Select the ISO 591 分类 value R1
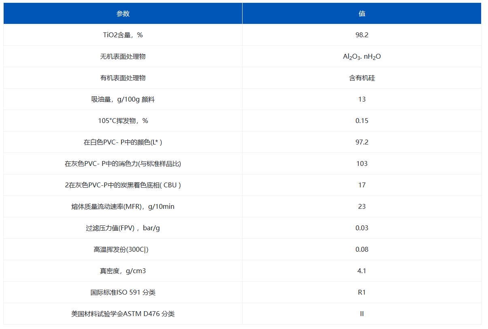Screen dimensions: 488x329 coord(362,293)
